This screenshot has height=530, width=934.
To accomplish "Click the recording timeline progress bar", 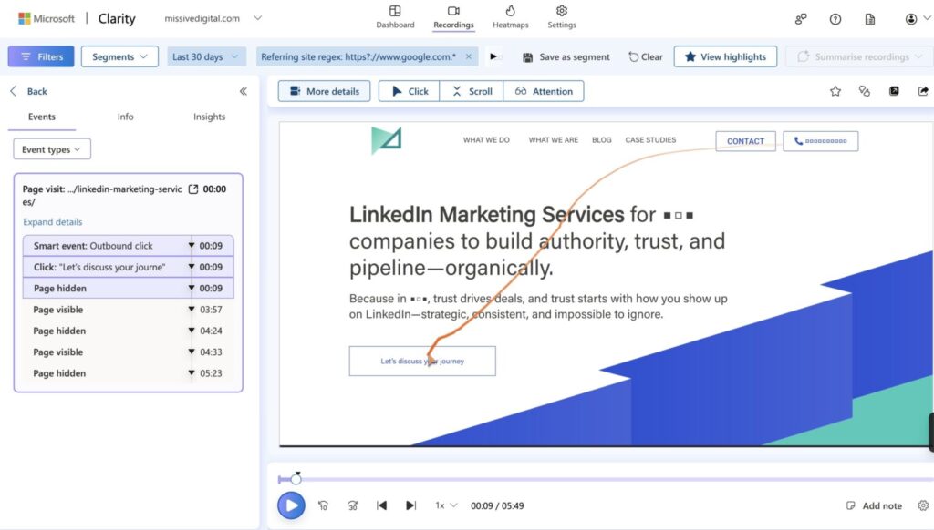I will pyautogui.click(x=602, y=479).
